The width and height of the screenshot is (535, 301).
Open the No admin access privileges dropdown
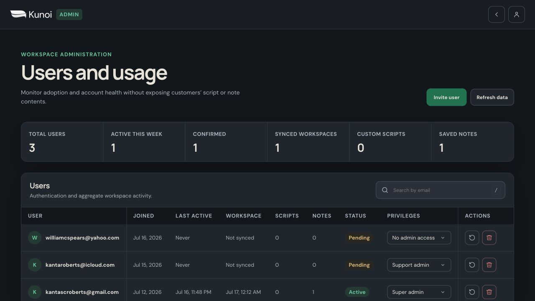click(419, 238)
